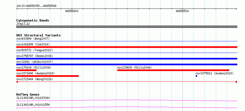Click ruler position label 46656500
Image resolution: width=245 pixels, height=111 pixels.
click(182, 11)
